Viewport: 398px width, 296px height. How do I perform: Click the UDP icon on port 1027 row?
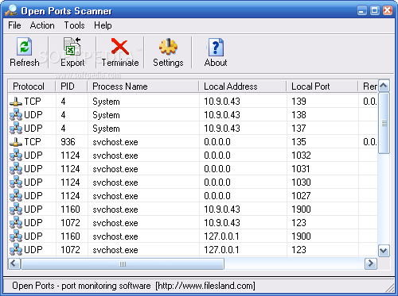(x=16, y=196)
